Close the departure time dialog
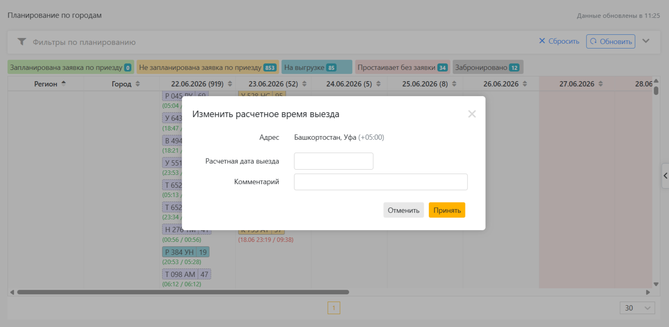The height and width of the screenshot is (327, 669). point(472,114)
